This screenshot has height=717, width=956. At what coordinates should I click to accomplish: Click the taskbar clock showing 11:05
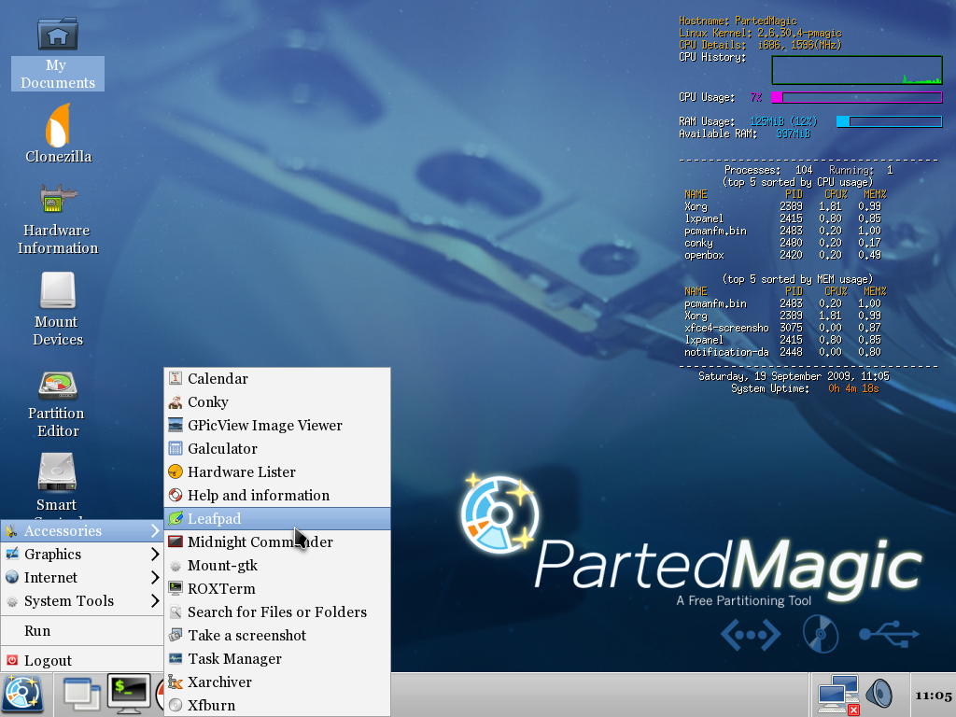[933, 696]
